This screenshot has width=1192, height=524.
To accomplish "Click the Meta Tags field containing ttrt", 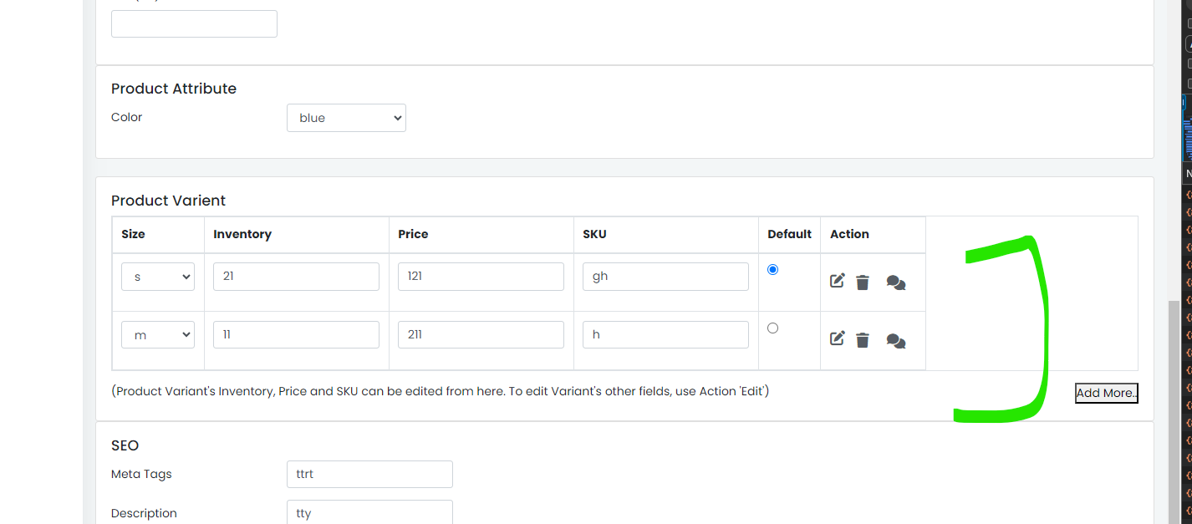I will 369,474.
